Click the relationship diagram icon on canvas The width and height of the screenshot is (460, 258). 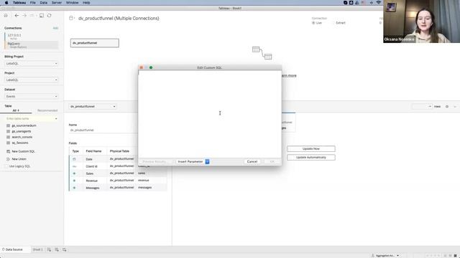[262, 53]
